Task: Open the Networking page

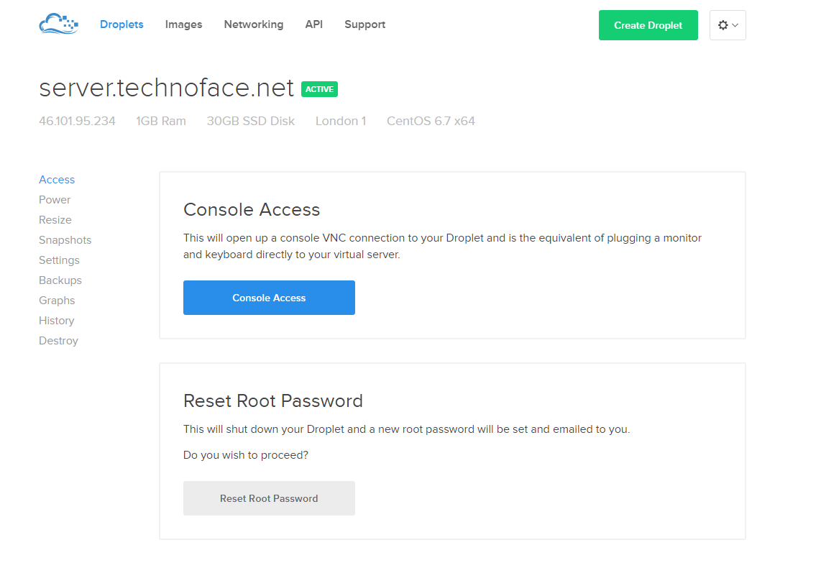Action: [254, 24]
